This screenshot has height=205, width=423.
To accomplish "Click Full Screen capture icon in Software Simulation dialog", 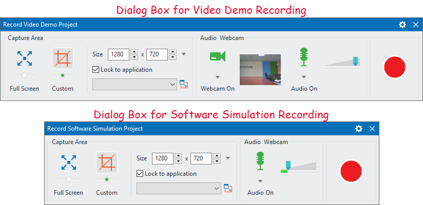I will click(69, 162).
